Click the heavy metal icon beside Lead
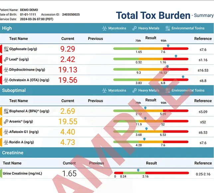 6,60
